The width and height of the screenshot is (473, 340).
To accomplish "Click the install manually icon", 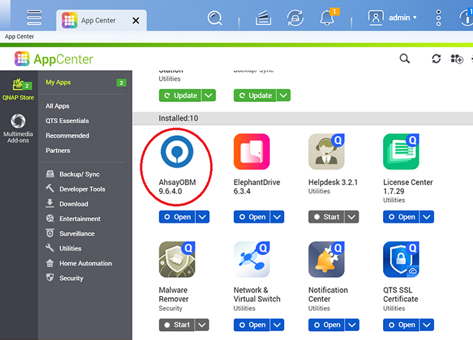I will tap(457, 59).
